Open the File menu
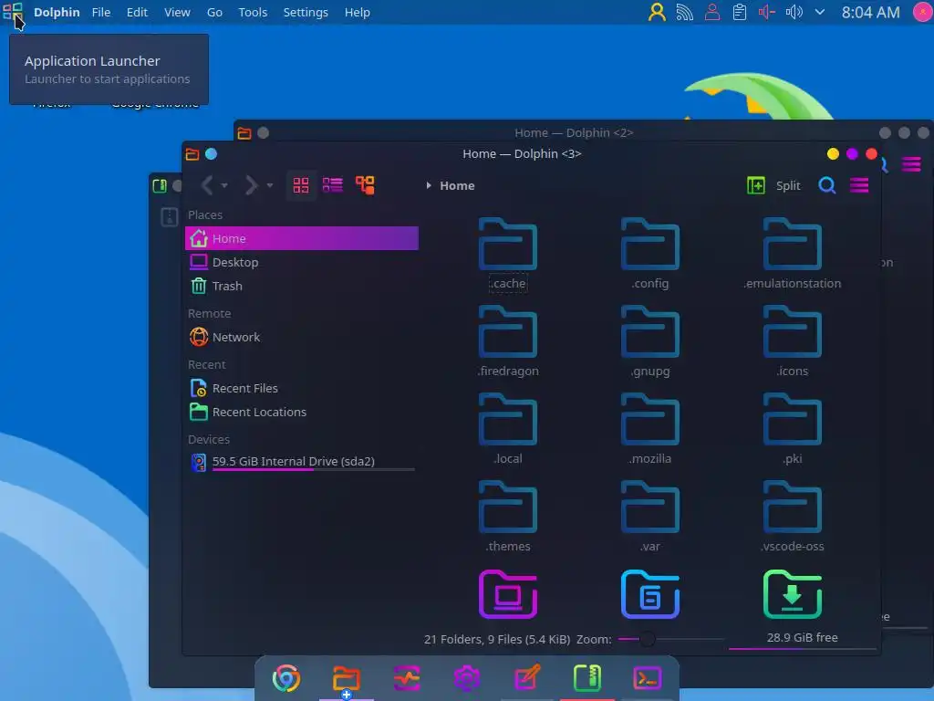 tap(100, 12)
